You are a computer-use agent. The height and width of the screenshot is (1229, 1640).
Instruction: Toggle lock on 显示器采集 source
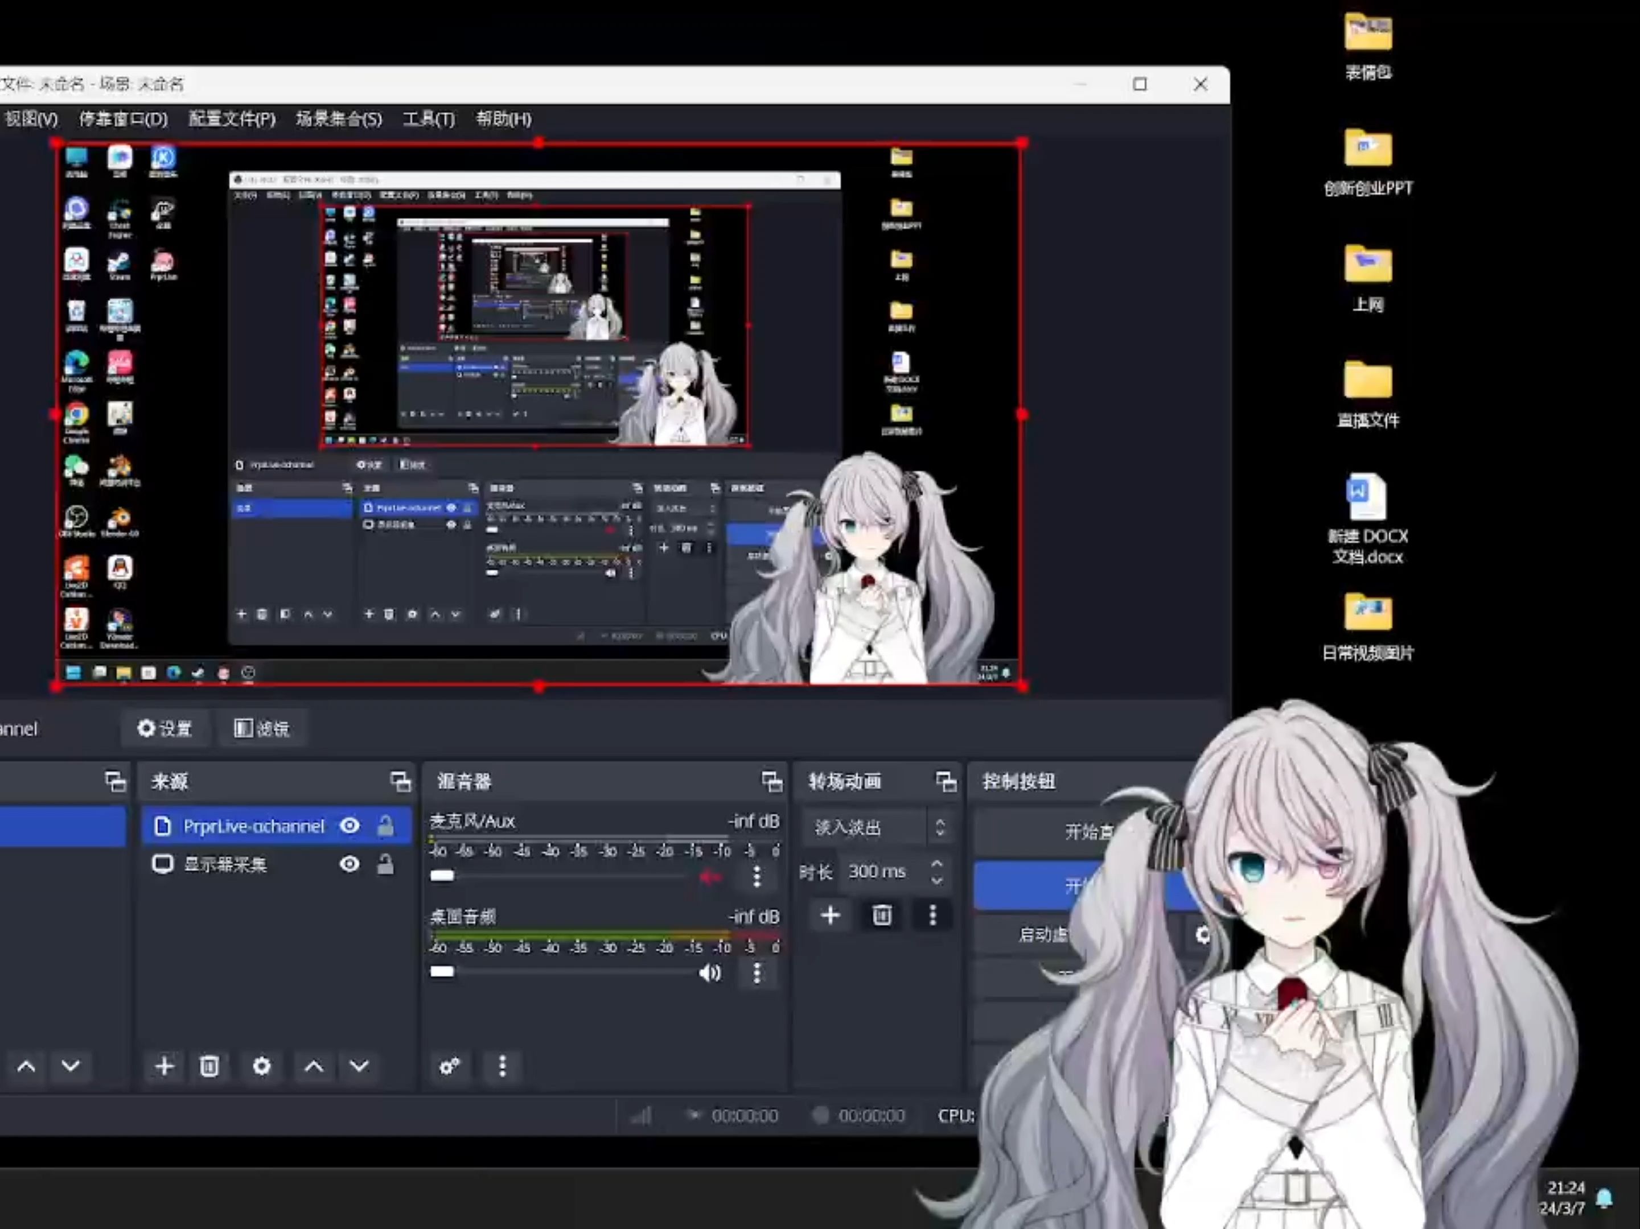385,864
